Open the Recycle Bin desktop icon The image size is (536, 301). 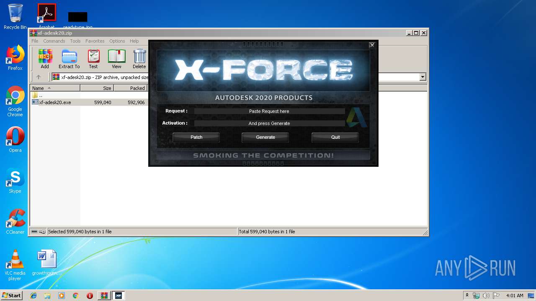pyautogui.click(x=15, y=17)
